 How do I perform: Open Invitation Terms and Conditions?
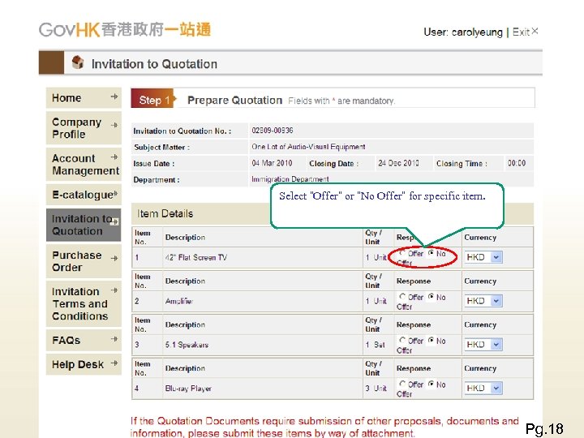coord(84,303)
